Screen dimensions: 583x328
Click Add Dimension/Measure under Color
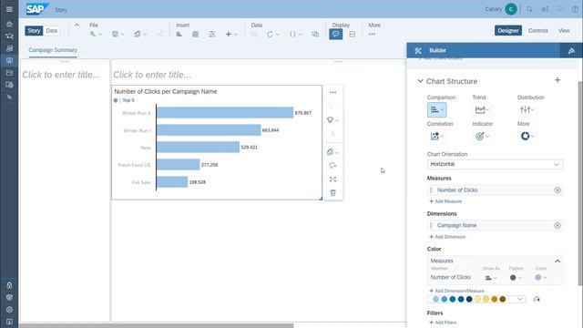click(x=456, y=291)
